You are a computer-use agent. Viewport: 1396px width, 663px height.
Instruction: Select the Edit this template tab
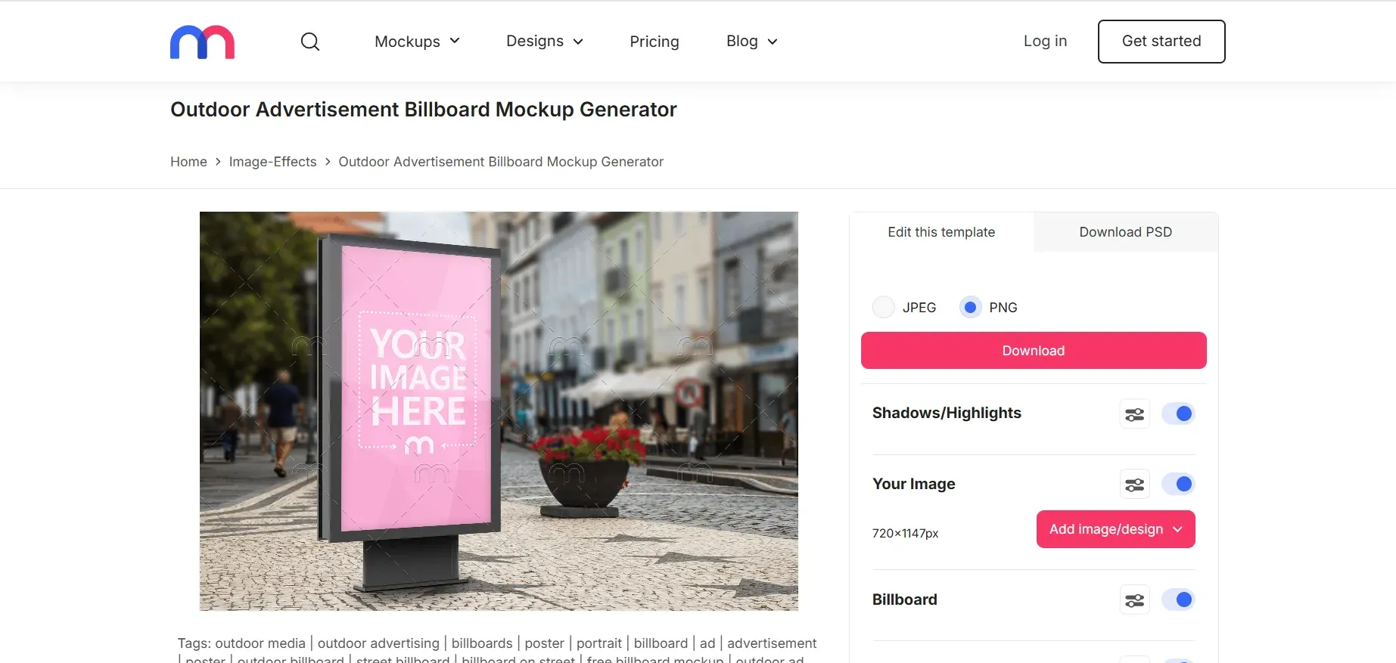coord(941,232)
